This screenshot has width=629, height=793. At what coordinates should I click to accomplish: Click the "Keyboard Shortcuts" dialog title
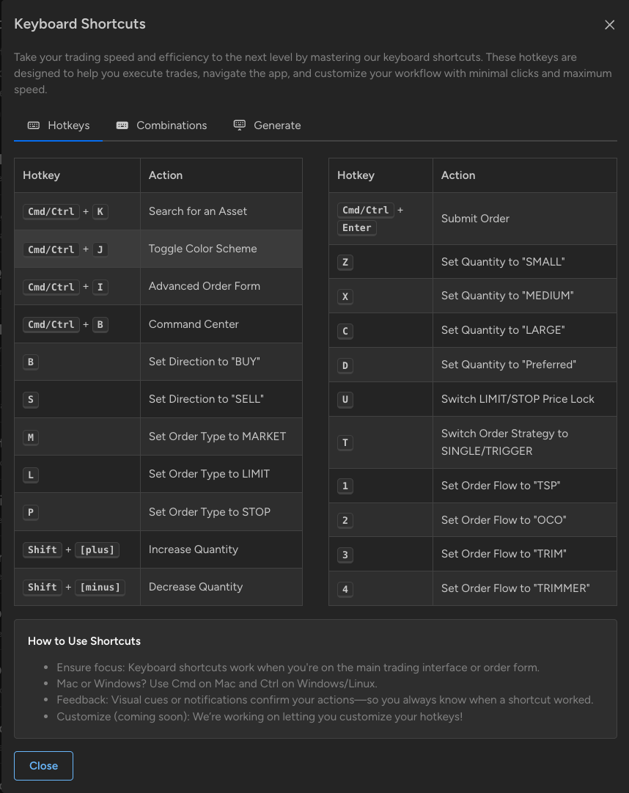point(80,23)
